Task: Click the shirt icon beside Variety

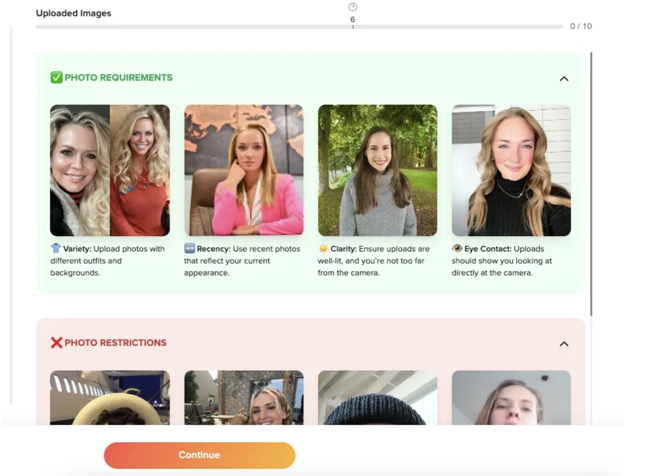Action: point(56,248)
